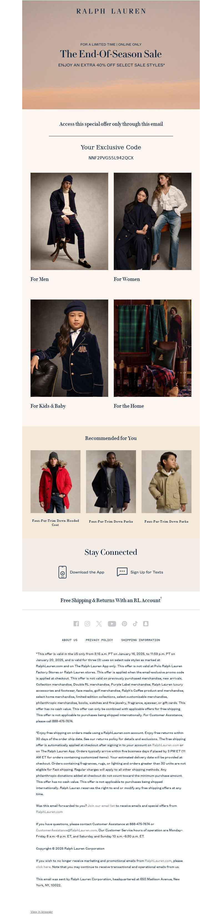View the red Faux-Fur-Trim Down Hooded Coat

tap(56, 481)
